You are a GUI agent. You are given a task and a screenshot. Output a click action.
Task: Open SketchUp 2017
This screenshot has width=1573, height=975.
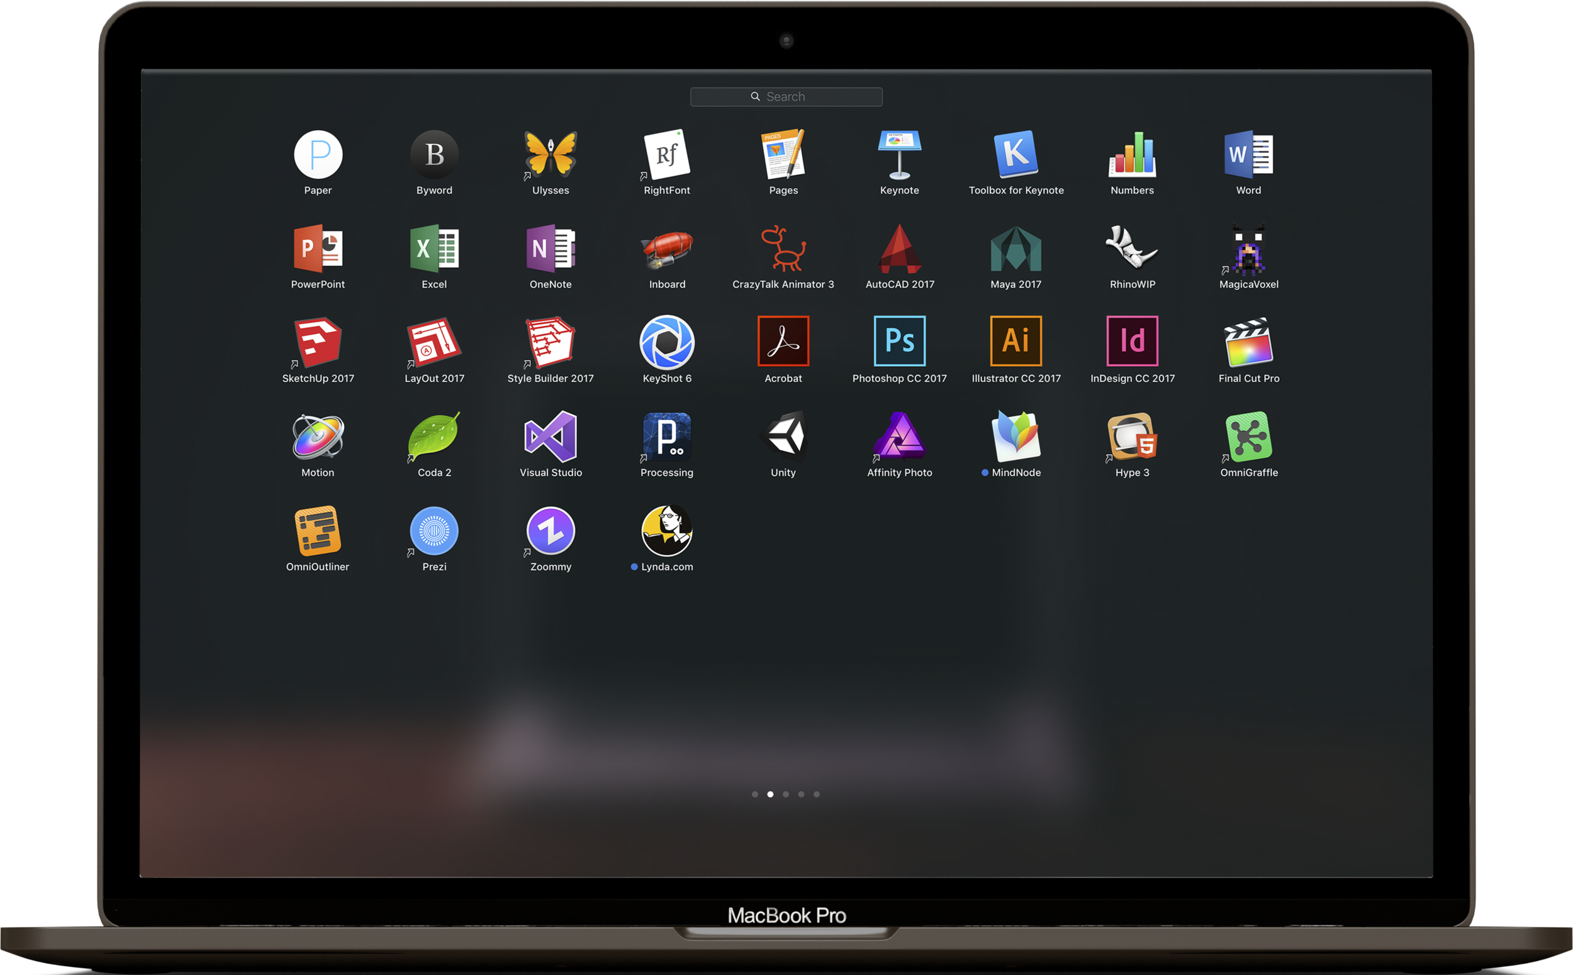tap(318, 343)
